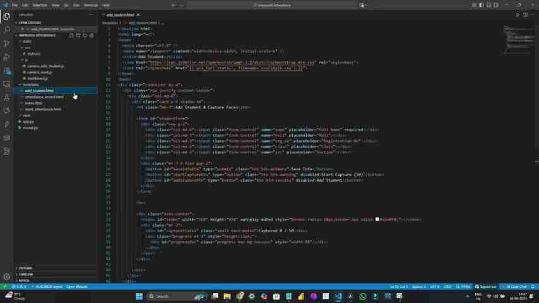Expand the OUTLINE section

pos(25,268)
